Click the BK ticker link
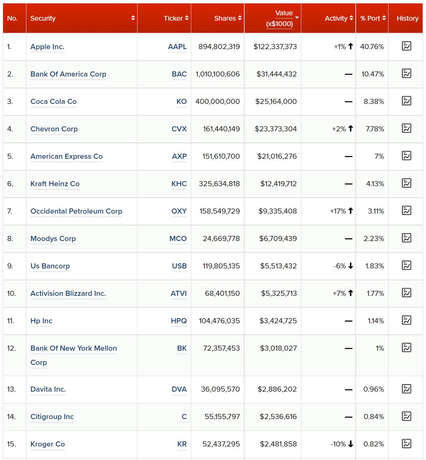426x460 pixels. [x=182, y=348]
